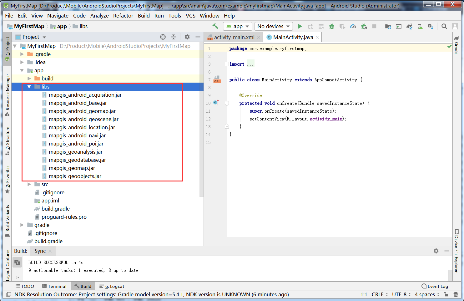Viewport: 464px width, 301px height.
Task: Collapse the app module node
Action: (22, 70)
